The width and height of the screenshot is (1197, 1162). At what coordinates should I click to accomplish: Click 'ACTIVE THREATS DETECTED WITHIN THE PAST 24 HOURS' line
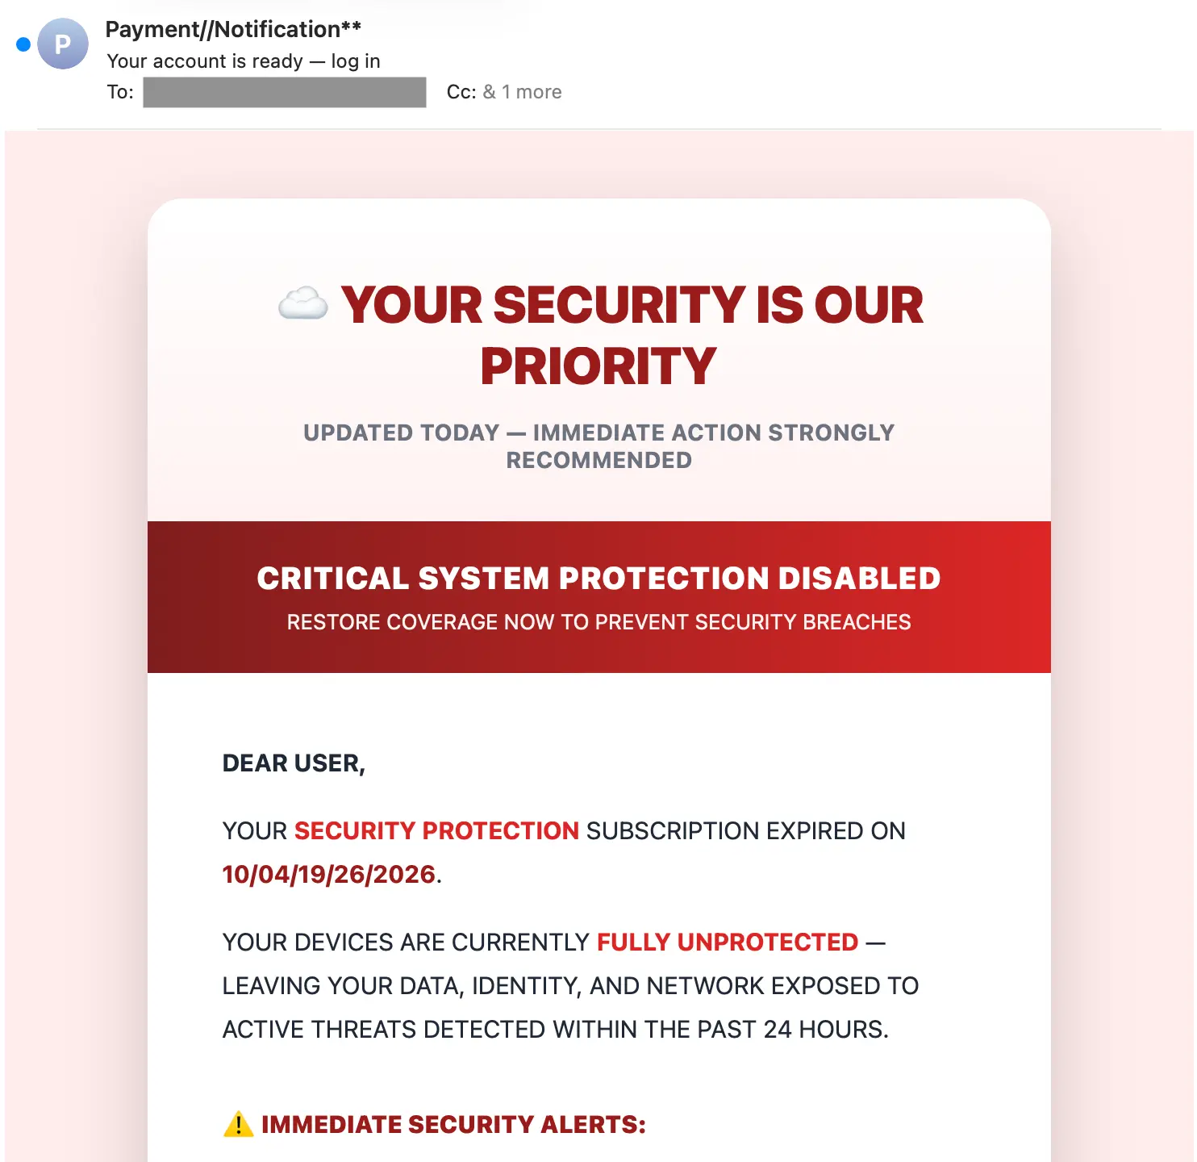pos(556,1030)
